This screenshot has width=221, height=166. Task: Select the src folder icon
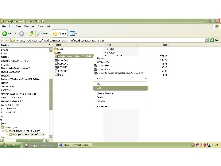pos(56,53)
